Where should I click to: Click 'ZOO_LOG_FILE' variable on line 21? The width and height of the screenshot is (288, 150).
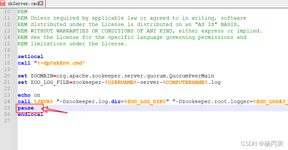pyautogui.click(x=50, y=83)
